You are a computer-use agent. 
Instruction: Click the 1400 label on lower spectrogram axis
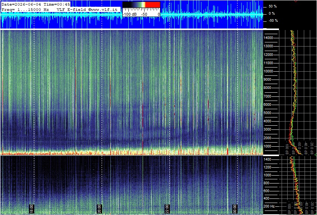(267, 159)
